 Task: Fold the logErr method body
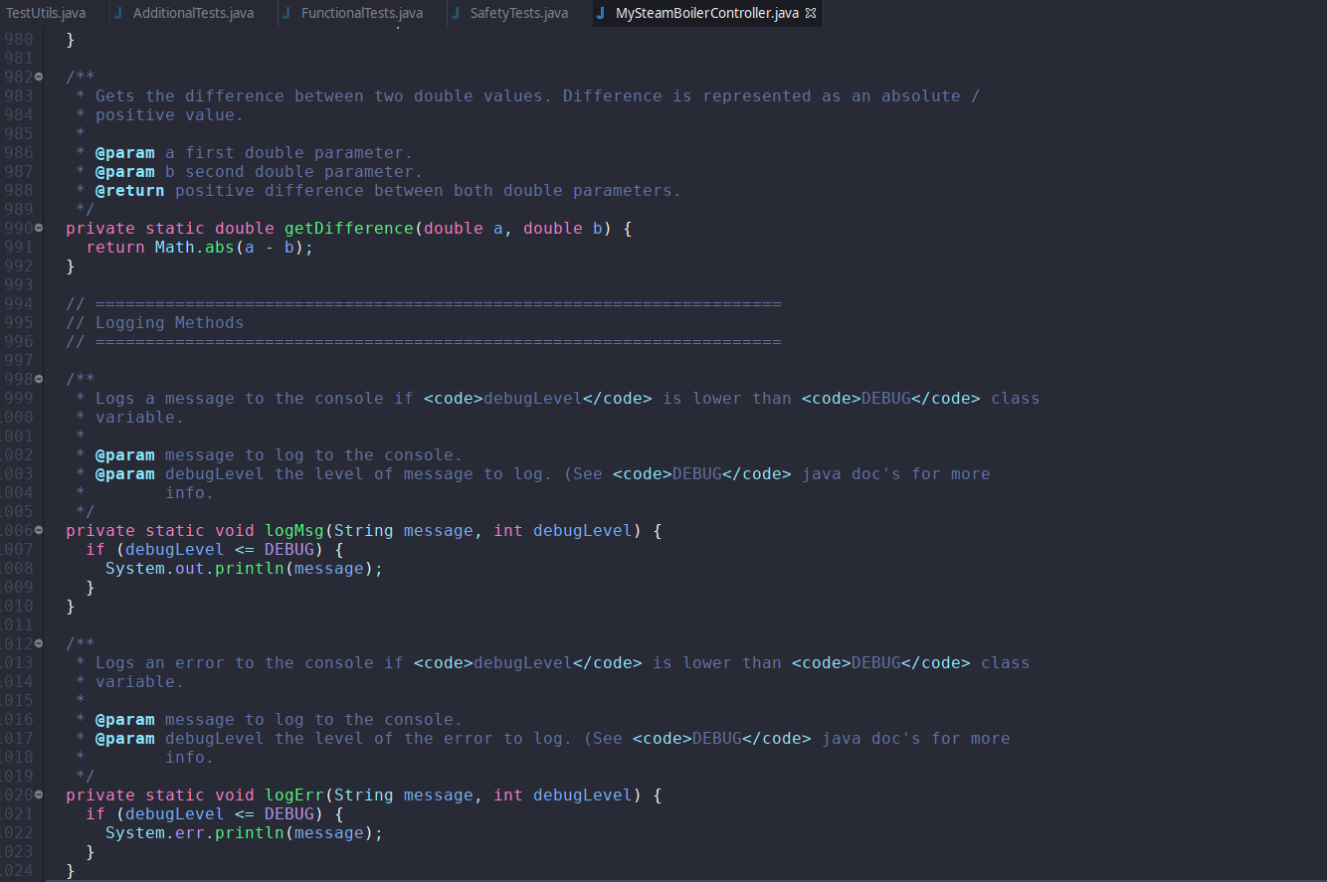39,795
